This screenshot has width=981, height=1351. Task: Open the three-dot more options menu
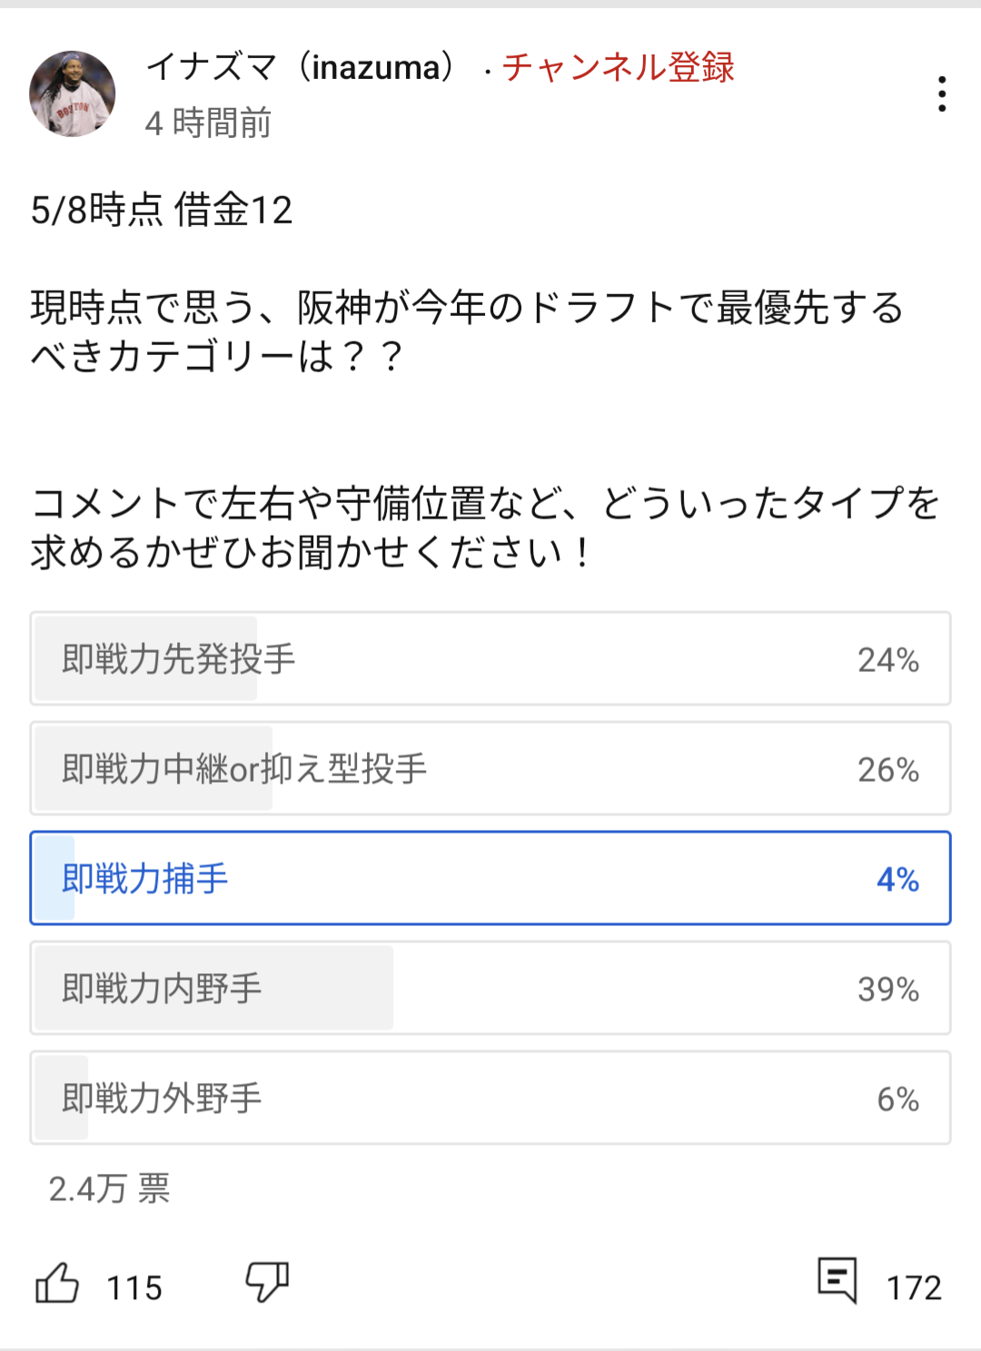pyautogui.click(x=942, y=94)
